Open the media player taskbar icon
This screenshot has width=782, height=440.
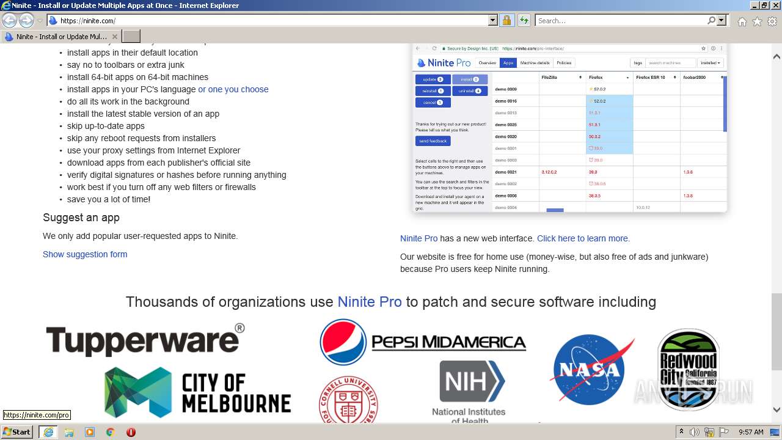[x=90, y=432]
